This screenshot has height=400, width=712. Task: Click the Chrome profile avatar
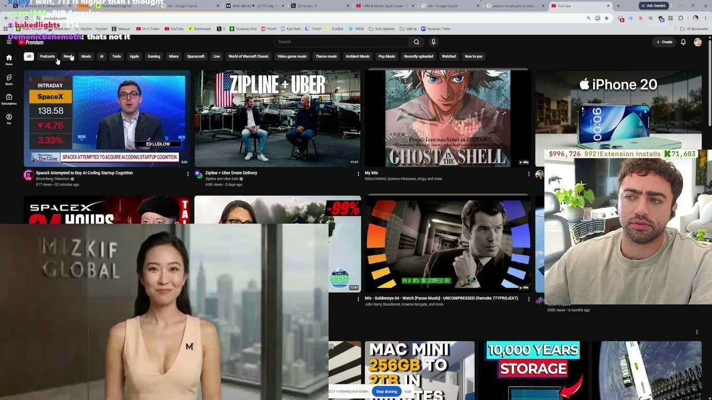tap(695, 18)
